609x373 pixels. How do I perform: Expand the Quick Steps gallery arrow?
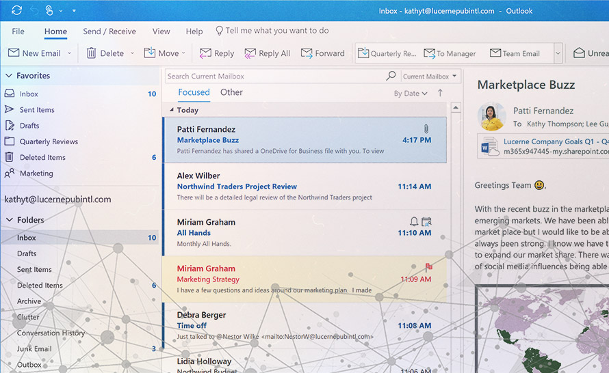pos(558,53)
